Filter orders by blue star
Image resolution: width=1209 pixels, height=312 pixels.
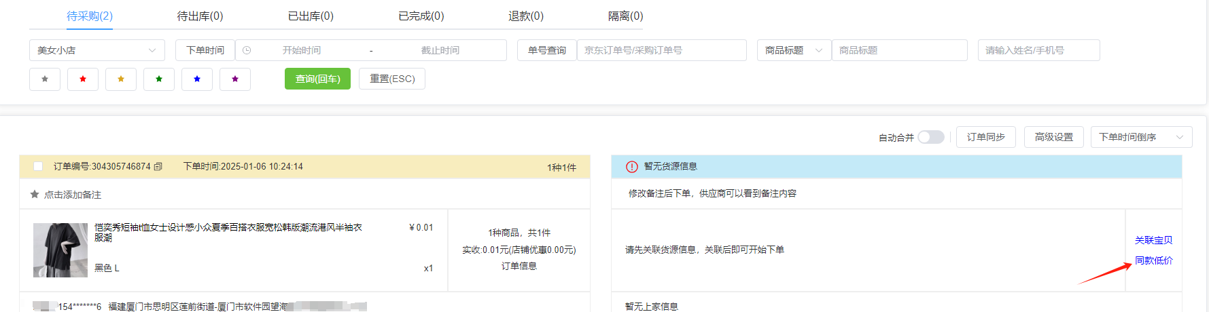(x=197, y=79)
